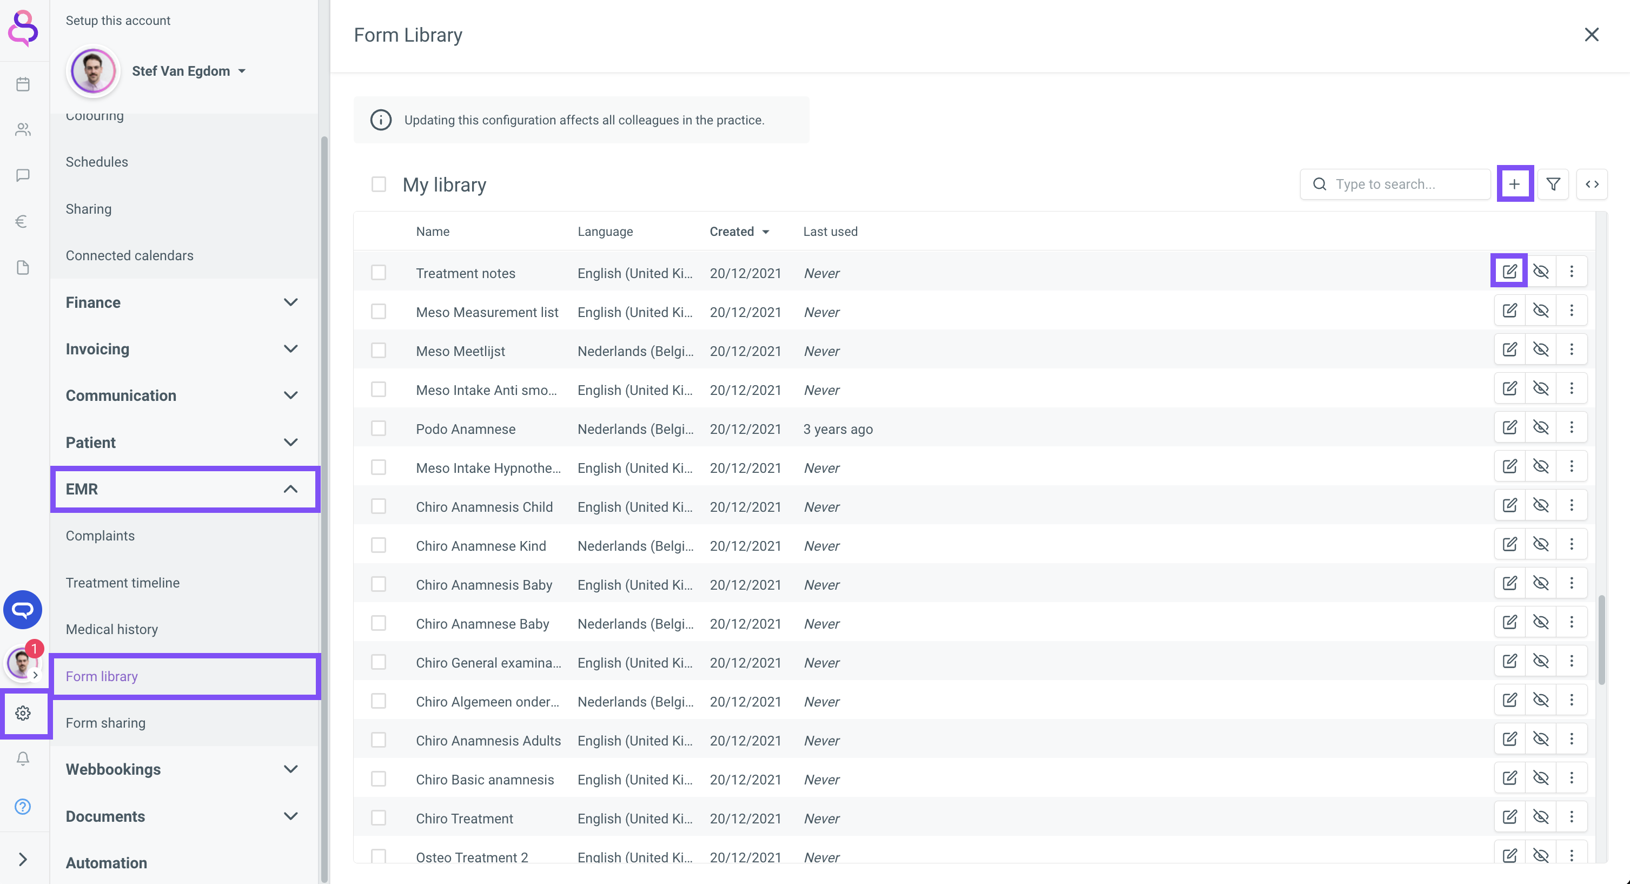Viewport: 1630px width, 884px height.
Task: Sort the table by Language column
Action: 605,232
